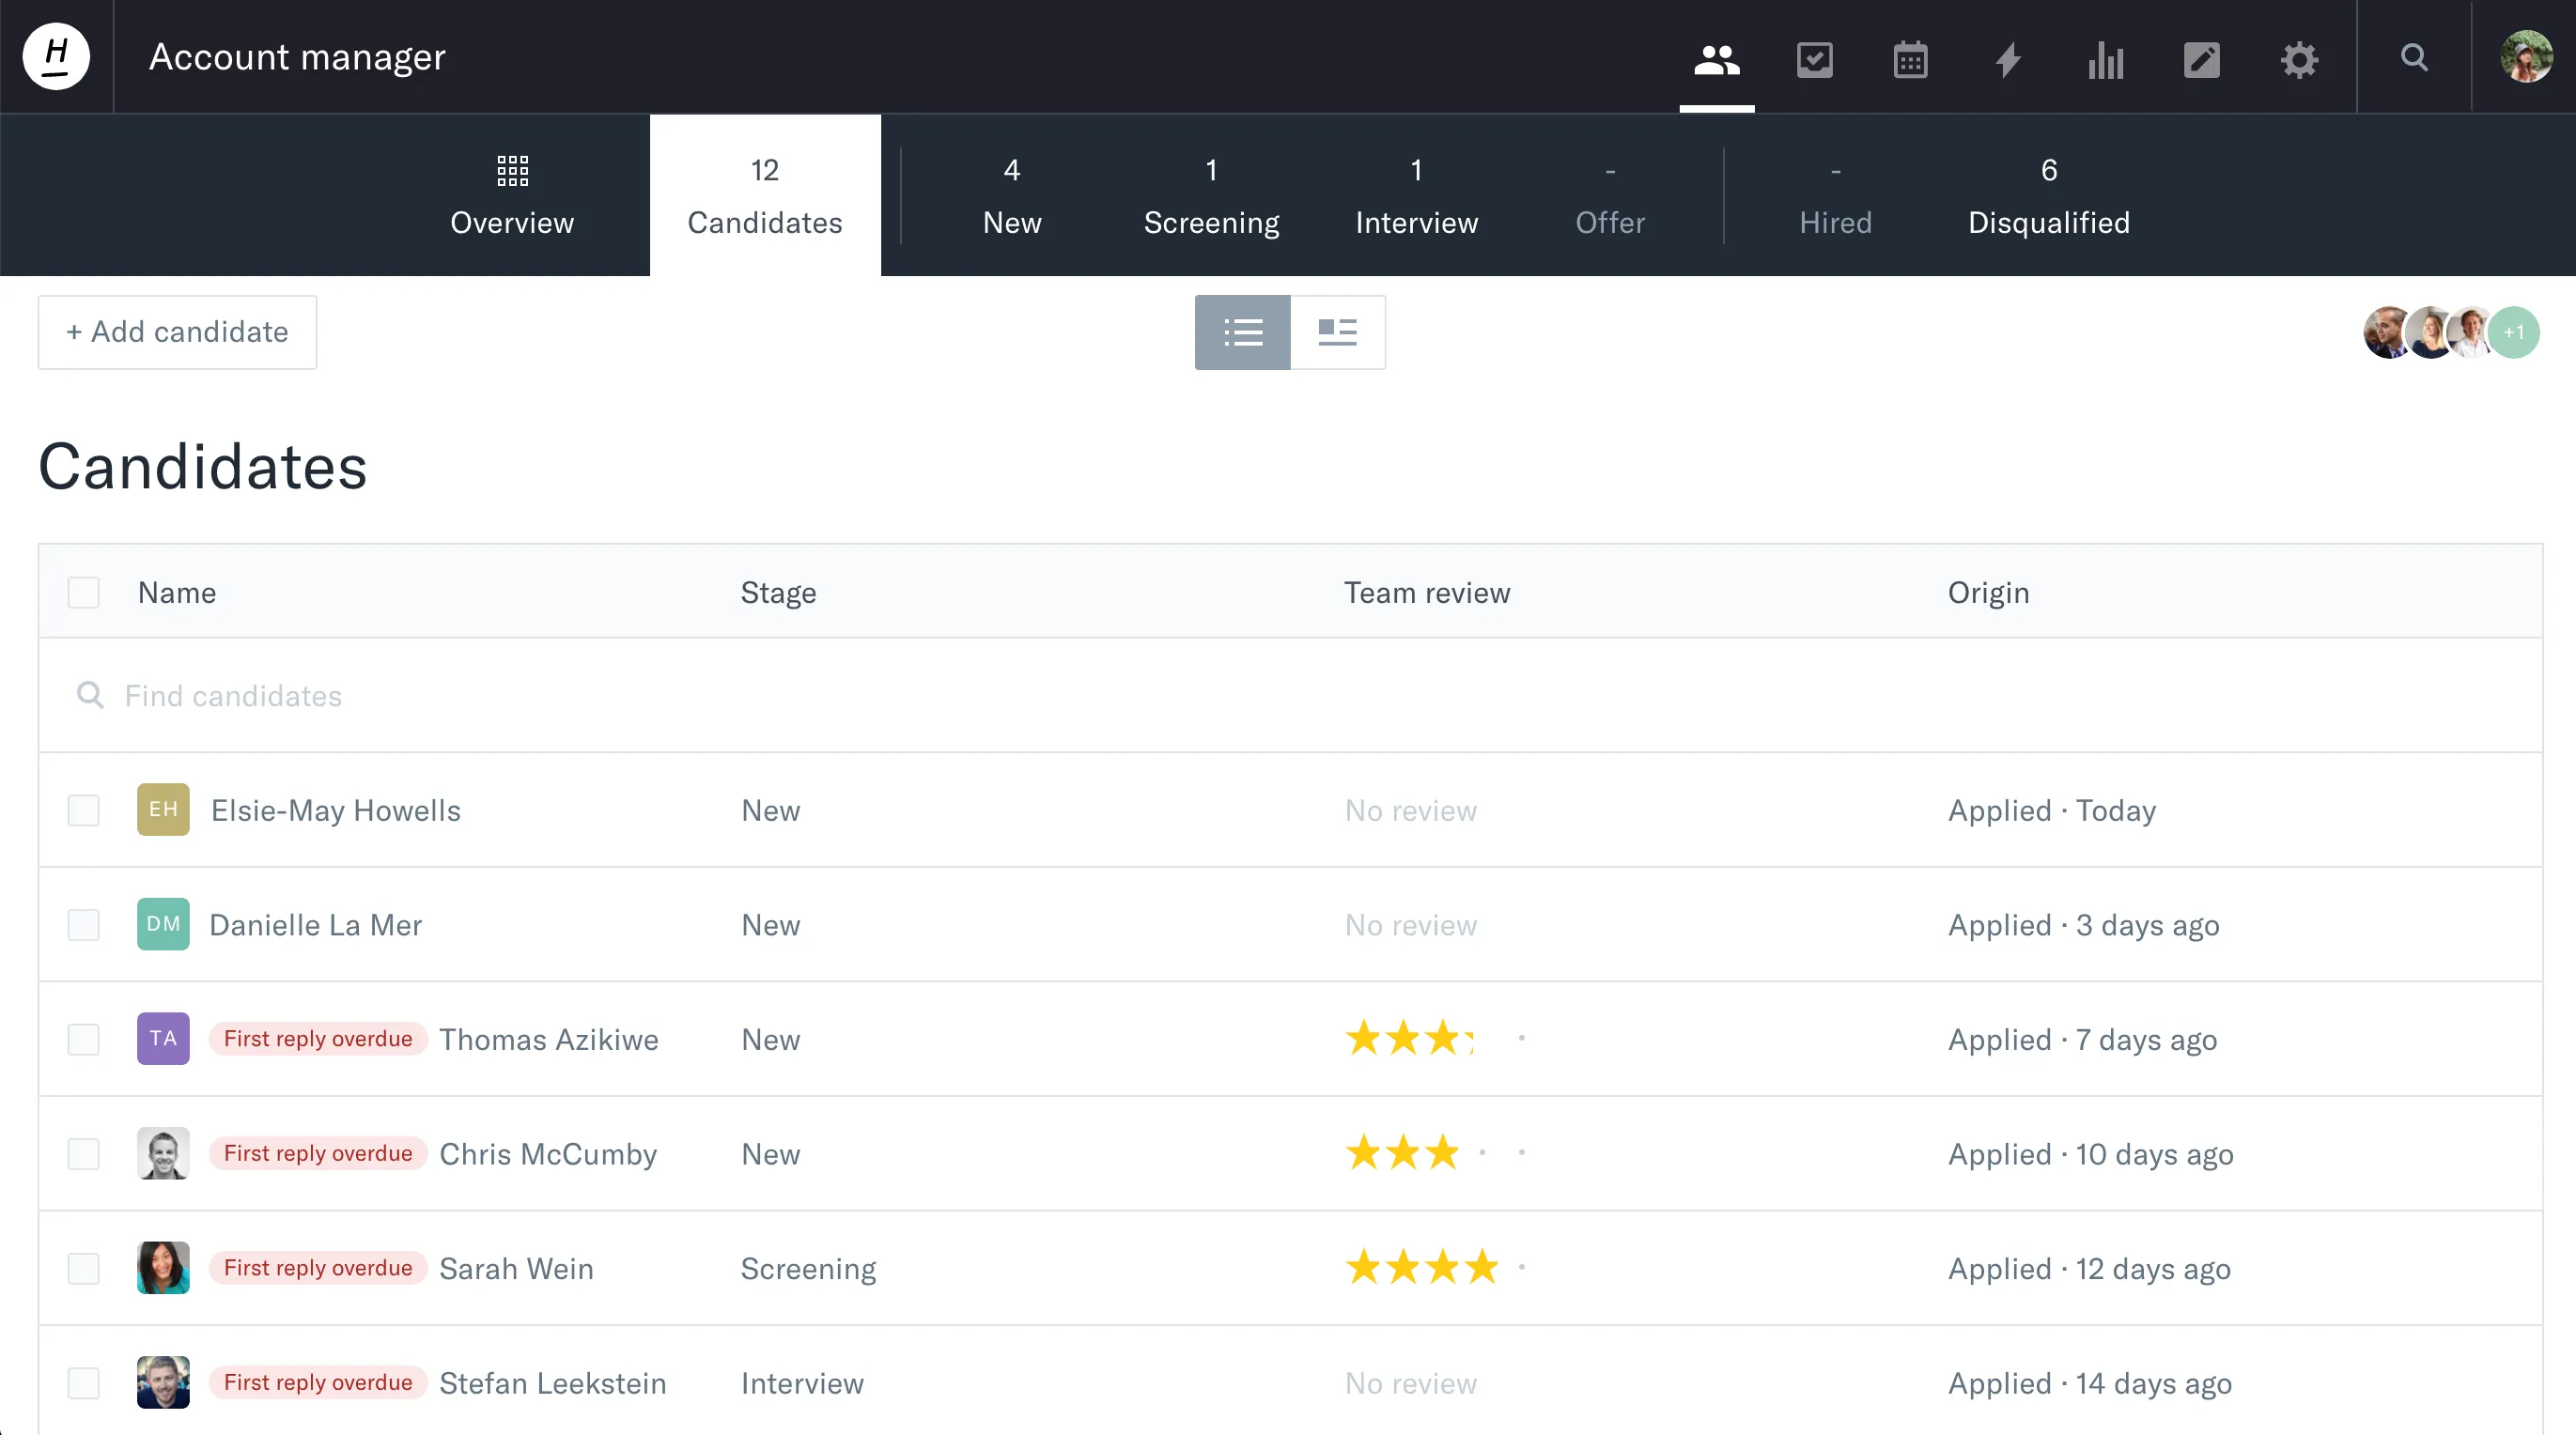The height and width of the screenshot is (1435, 2576).
Task: Open the calendar icon in header
Action: (x=1910, y=60)
